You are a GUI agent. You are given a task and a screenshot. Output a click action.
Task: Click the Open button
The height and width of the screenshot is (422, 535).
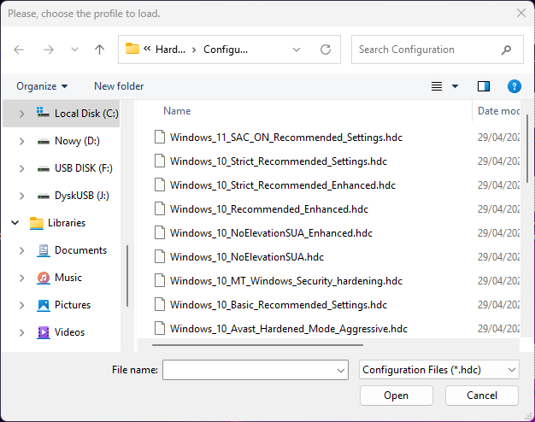click(x=396, y=396)
